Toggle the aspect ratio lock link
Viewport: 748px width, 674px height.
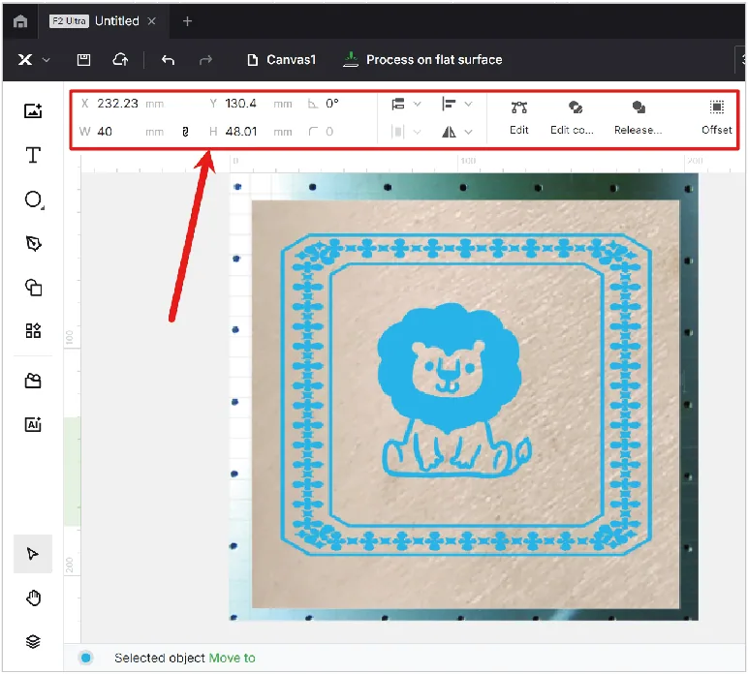(x=186, y=132)
